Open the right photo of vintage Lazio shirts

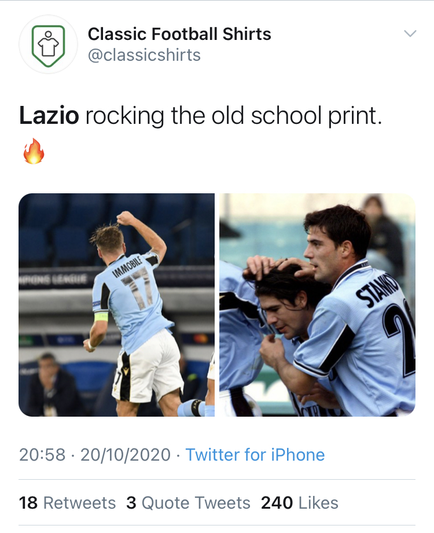pyautogui.click(x=317, y=305)
